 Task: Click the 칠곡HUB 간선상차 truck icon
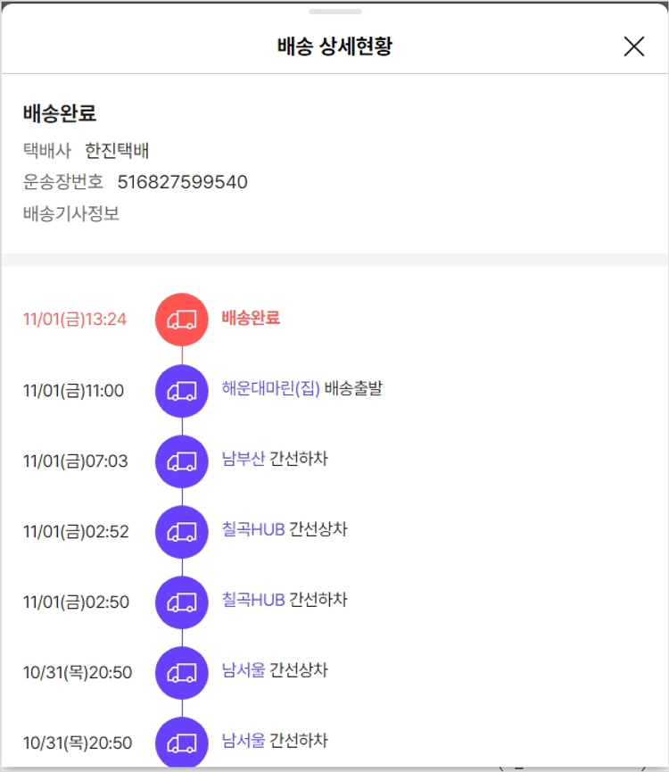click(182, 531)
